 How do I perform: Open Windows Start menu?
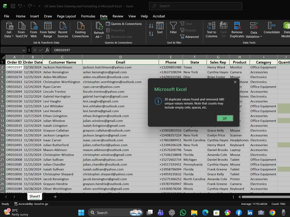81,213
